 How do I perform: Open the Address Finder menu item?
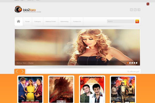tap(51, 21)
